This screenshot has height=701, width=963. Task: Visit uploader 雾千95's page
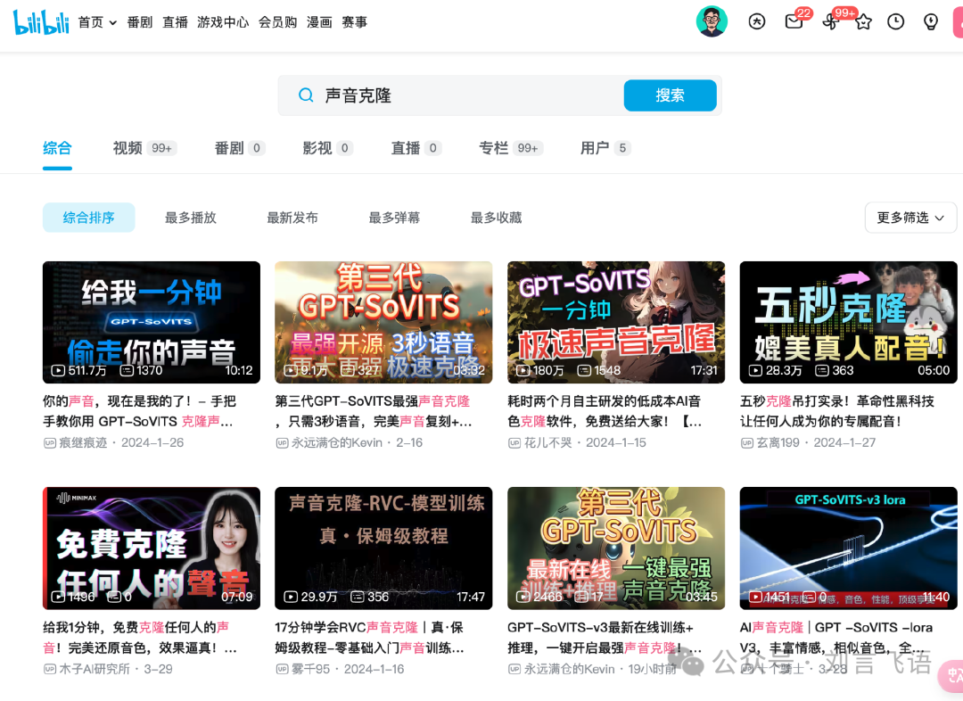[311, 669]
